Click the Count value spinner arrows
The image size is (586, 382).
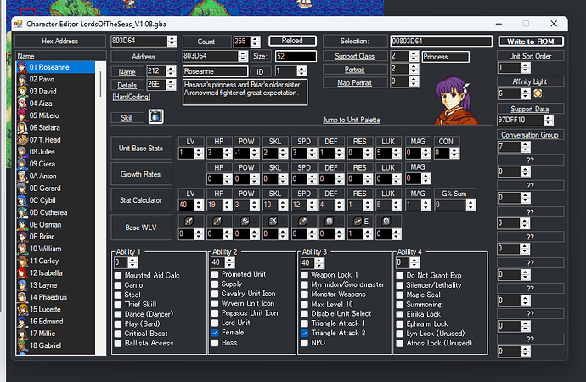(254, 41)
